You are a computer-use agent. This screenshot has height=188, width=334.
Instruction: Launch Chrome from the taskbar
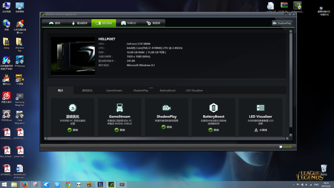click(x=68, y=185)
